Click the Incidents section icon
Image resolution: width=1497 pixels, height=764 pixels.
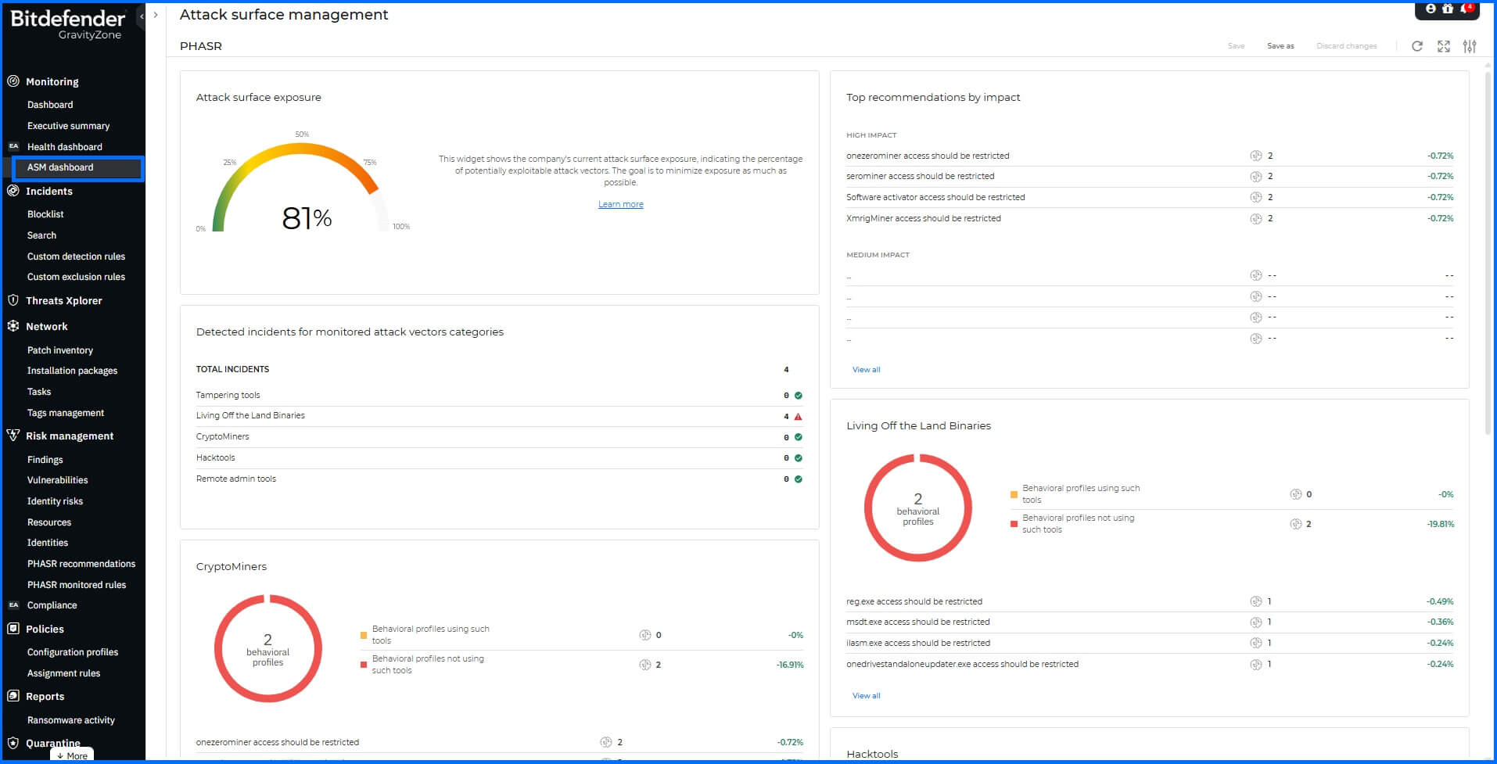coord(13,190)
